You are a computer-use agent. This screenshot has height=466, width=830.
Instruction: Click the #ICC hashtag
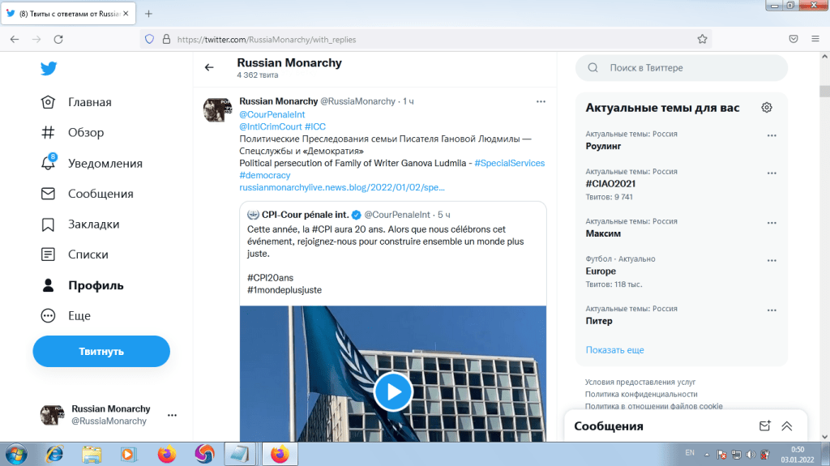click(x=315, y=126)
